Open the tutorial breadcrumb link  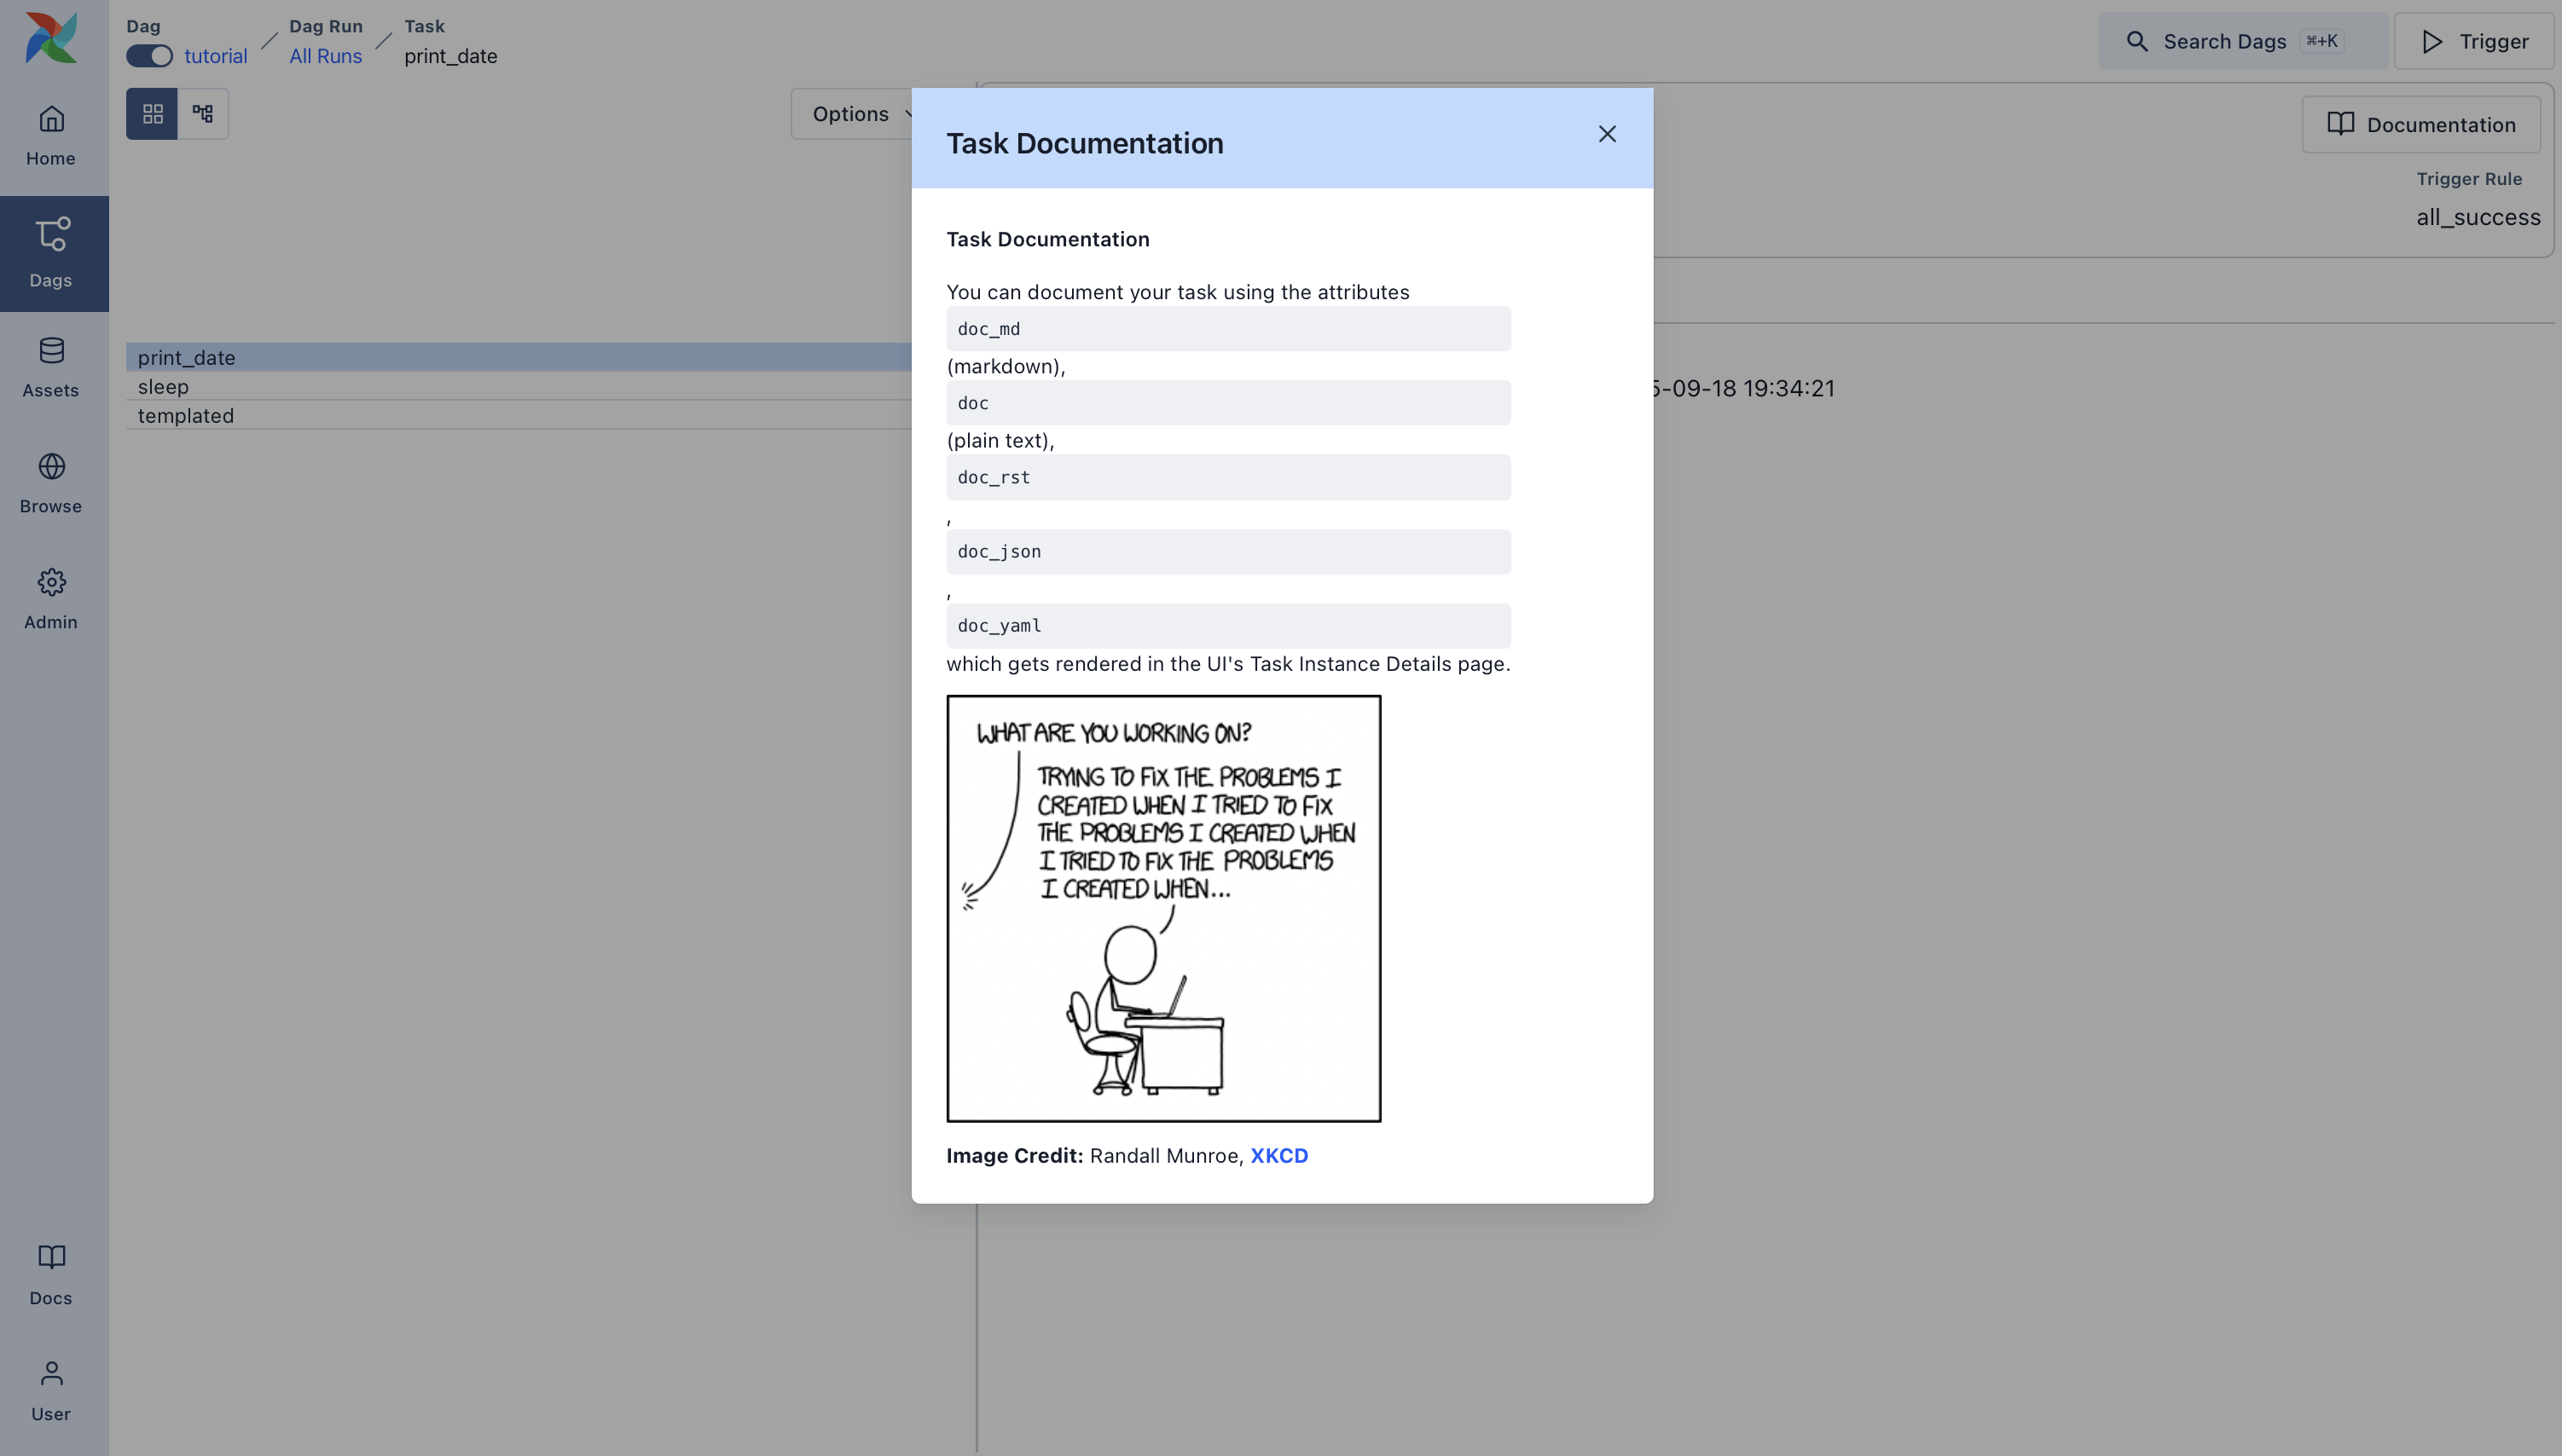tap(215, 56)
